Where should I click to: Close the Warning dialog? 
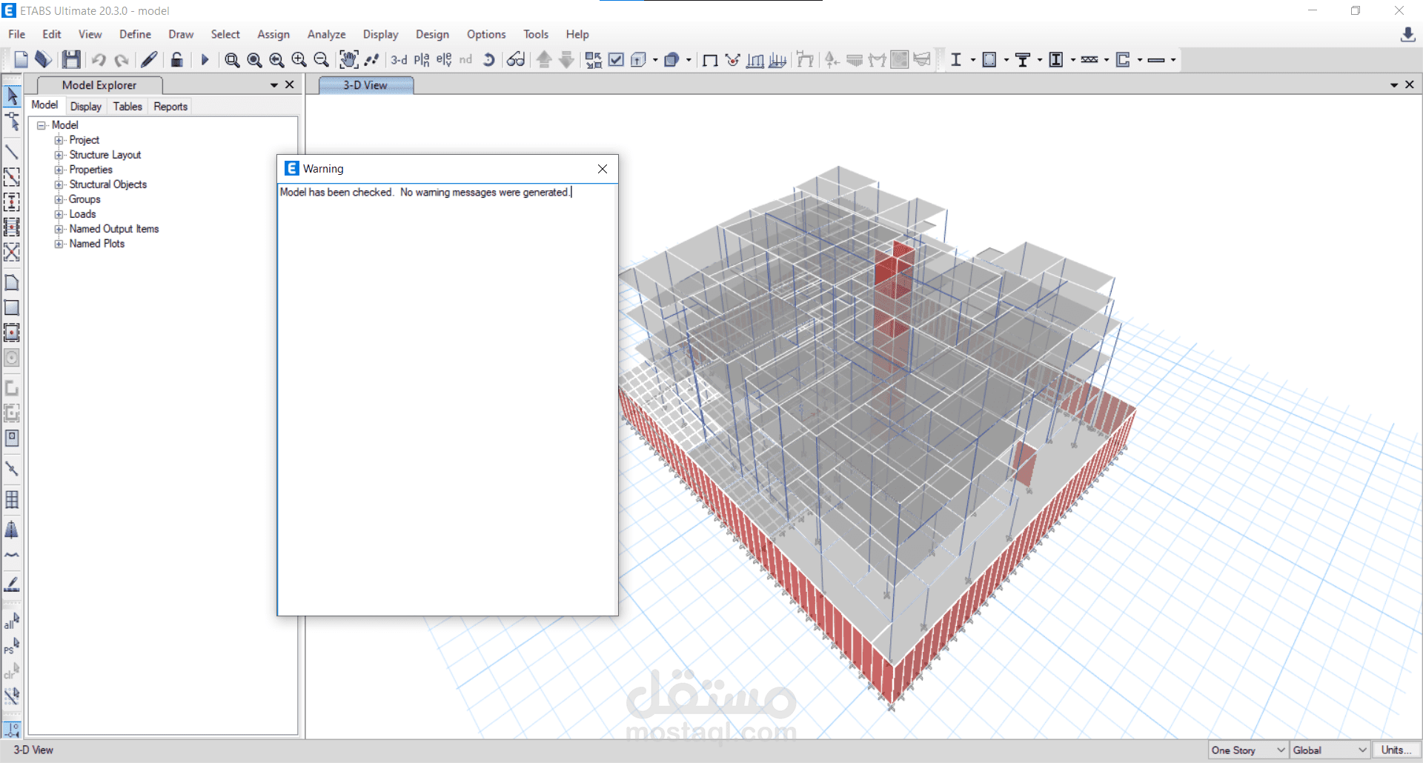click(x=603, y=169)
